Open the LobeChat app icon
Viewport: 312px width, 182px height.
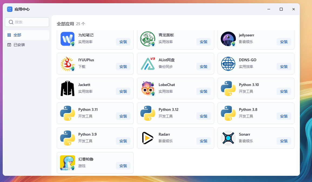tap(148, 88)
